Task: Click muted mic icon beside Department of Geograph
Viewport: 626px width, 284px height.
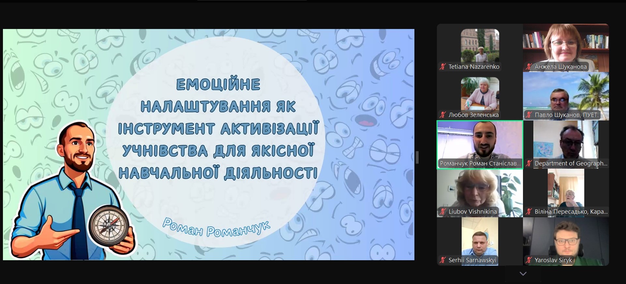Action: pos(529,163)
